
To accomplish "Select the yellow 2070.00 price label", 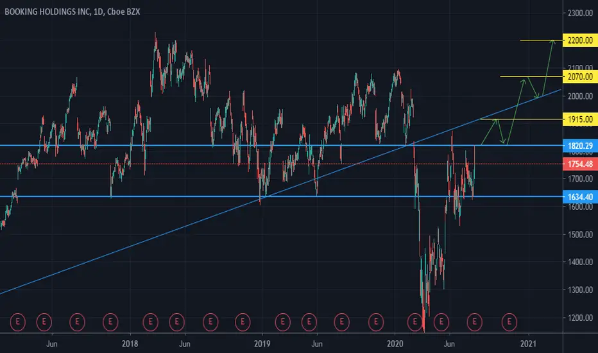I will pyautogui.click(x=580, y=77).
